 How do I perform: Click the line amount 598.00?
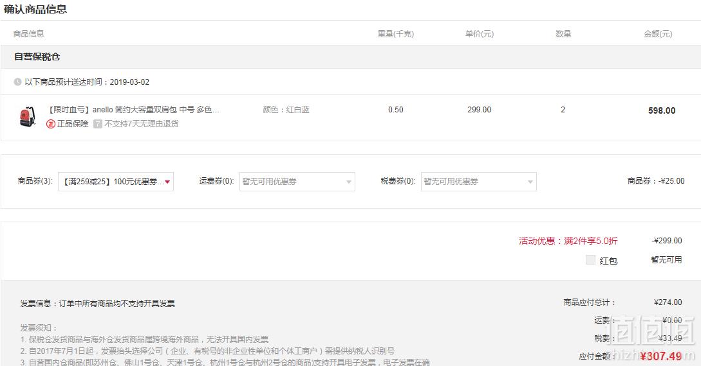pyautogui.click(x=662, y=110)
